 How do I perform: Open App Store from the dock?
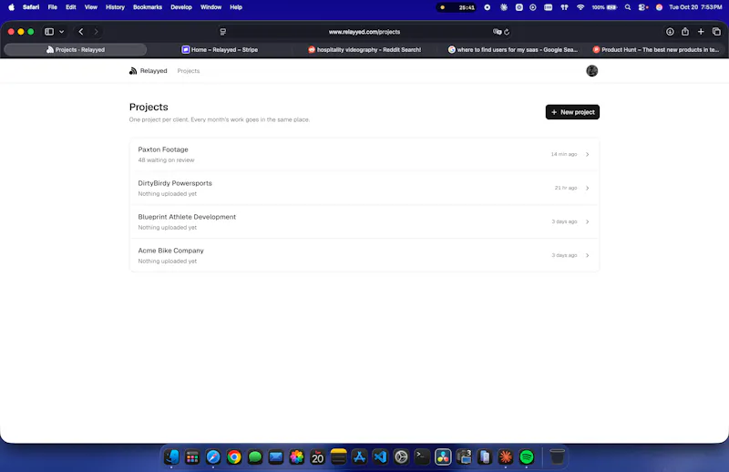359,457
